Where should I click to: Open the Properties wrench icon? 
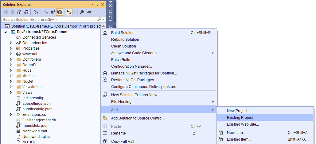[x=82, y=12]
